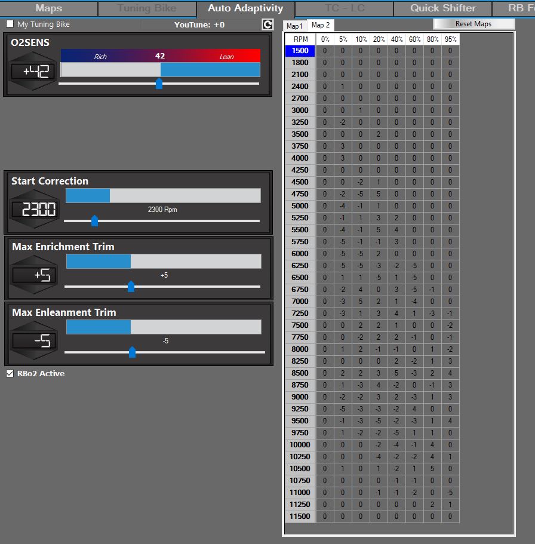Viewport: 535px width, 544px height.
Task: Click the Max Enleanment Trim hexagon display
Action: point(35,341)
